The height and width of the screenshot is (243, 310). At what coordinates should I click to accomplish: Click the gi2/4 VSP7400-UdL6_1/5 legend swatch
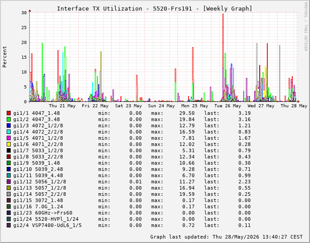(8, 225)
